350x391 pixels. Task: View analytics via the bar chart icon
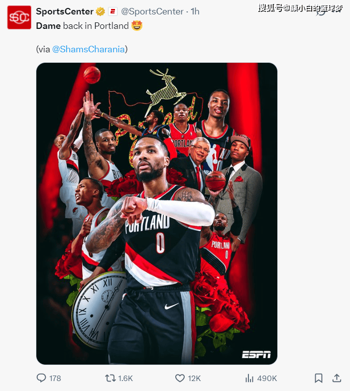(x=249, y=378)
